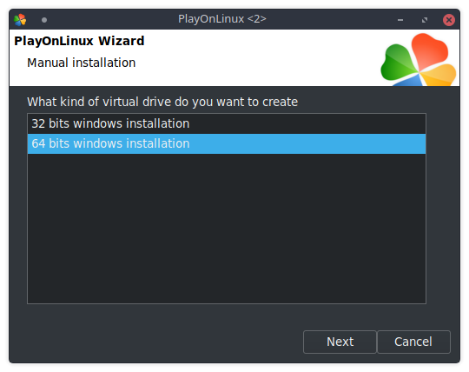The width and height of the screenshot is (469, 372).
Task: Close the wizard with the red X
Action: pos(449,20)
